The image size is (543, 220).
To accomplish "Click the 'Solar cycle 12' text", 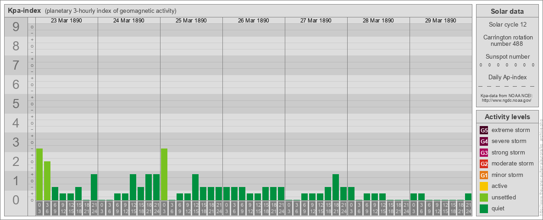I will coord(507,25).
